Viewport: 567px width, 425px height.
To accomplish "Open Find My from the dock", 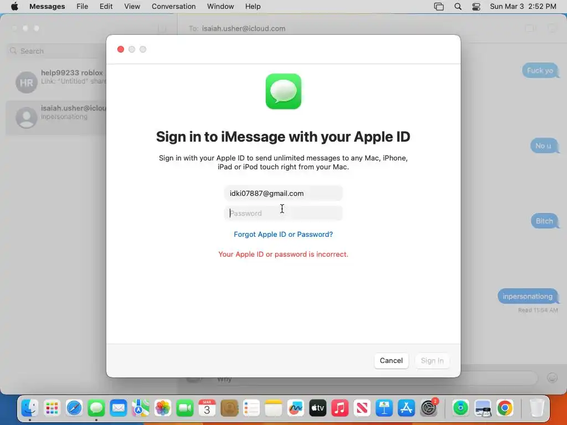I will [460, 408].
